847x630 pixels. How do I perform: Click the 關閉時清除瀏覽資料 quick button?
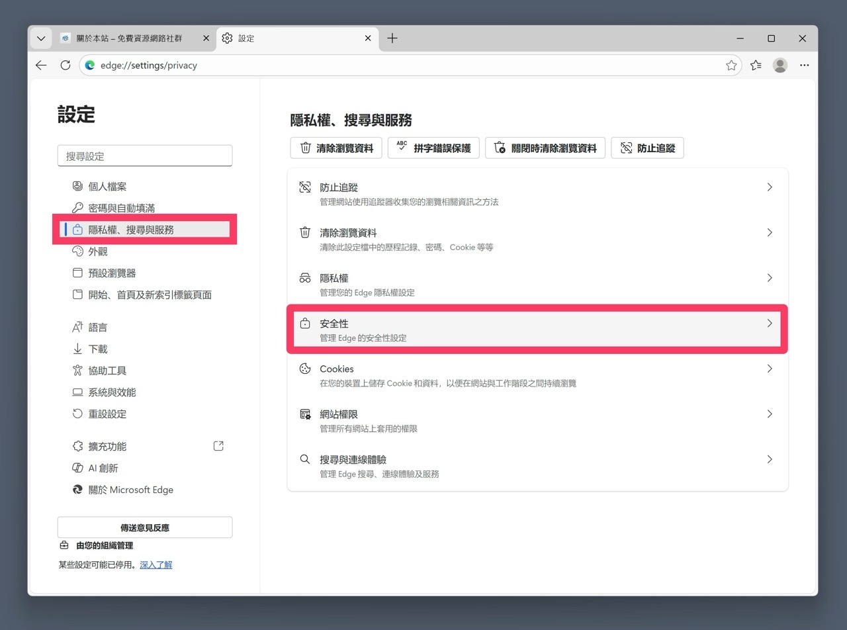point(545,148)
